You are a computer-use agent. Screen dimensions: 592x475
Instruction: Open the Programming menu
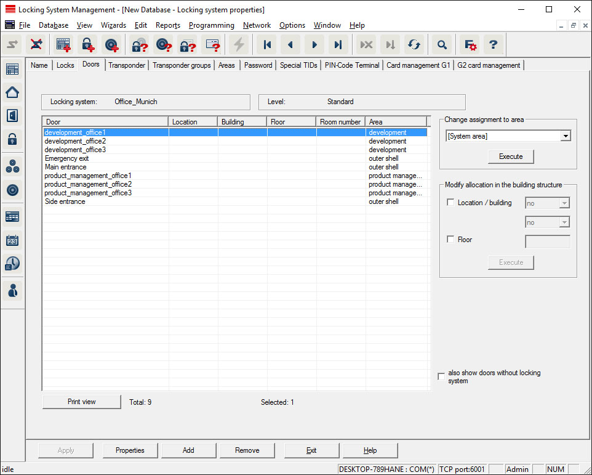coord(211,25)
